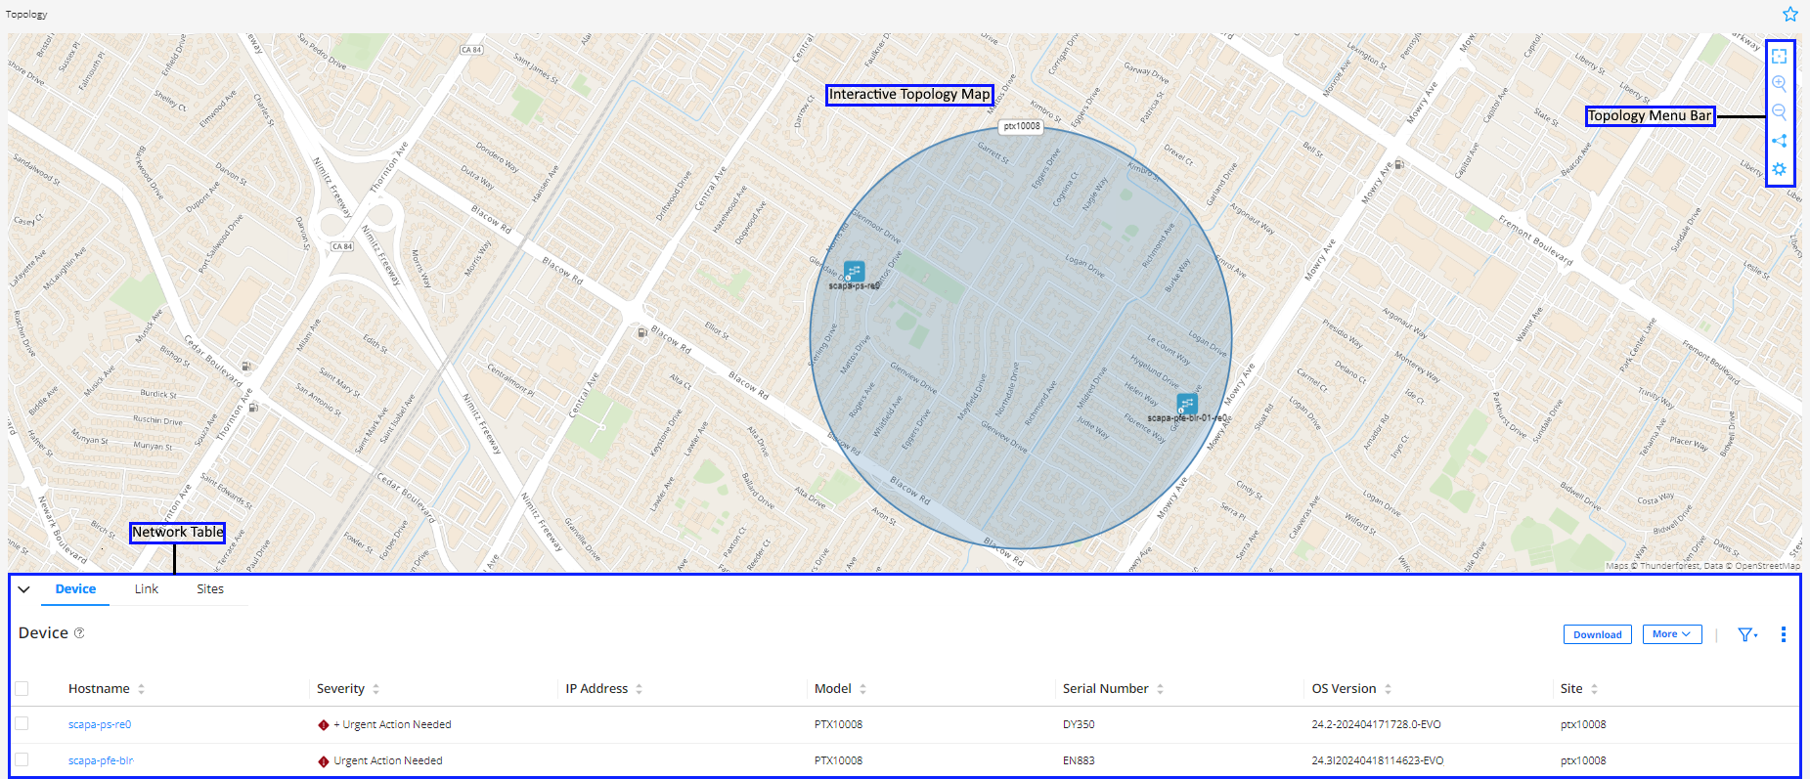Click serial number DY350

(x=1079, y=725)
